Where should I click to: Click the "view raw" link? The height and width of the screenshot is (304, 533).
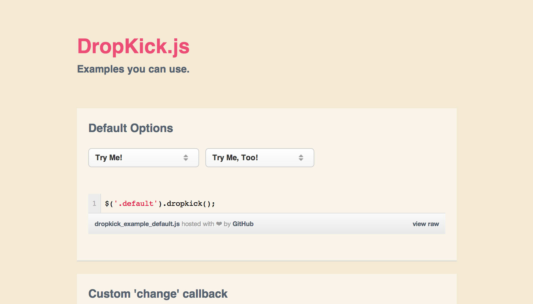(425, 224)
